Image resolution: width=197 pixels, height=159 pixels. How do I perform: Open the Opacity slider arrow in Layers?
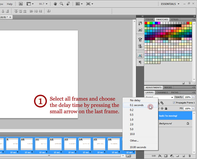pyautogui.click(x=193, y=97)
